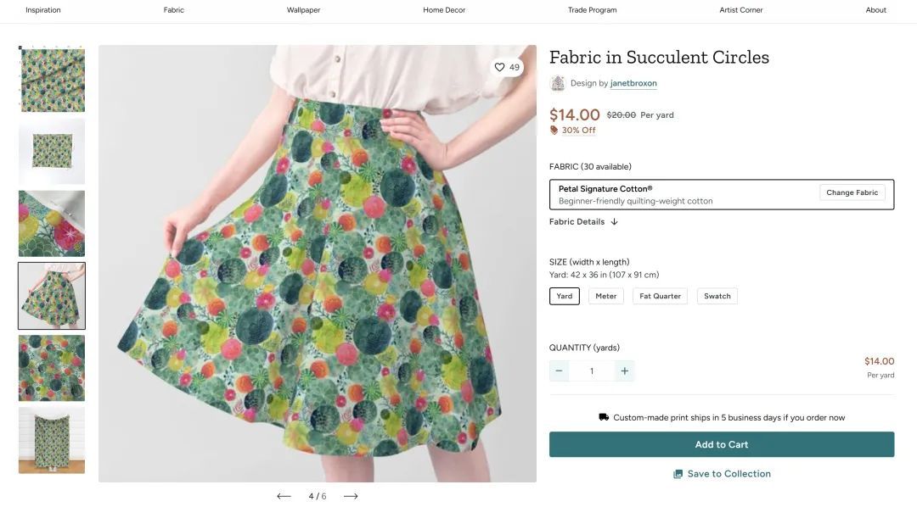
Task: Add to Cart
Action: (x=722, y=444)
